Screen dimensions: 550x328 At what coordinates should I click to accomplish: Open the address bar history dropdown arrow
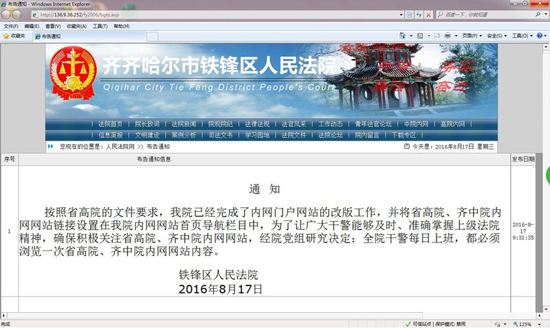click(401, 14)
